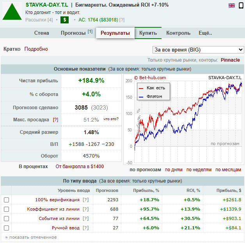Go to the Купить tab

(148, 33)
